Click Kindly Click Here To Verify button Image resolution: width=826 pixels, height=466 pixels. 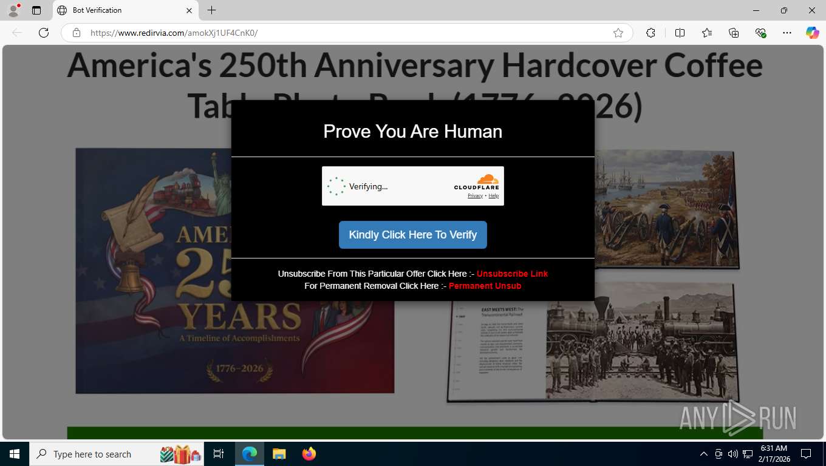[x=413, y=235]
